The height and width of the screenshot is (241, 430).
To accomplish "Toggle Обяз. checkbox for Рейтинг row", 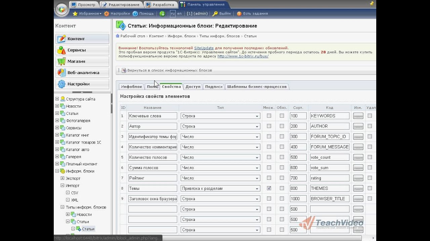I will [282, 178].
